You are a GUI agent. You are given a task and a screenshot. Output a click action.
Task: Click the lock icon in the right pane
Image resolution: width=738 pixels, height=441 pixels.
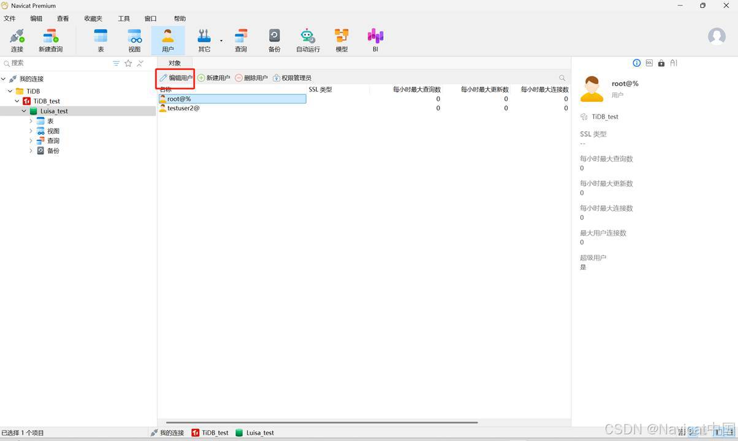tap(661, 63)
